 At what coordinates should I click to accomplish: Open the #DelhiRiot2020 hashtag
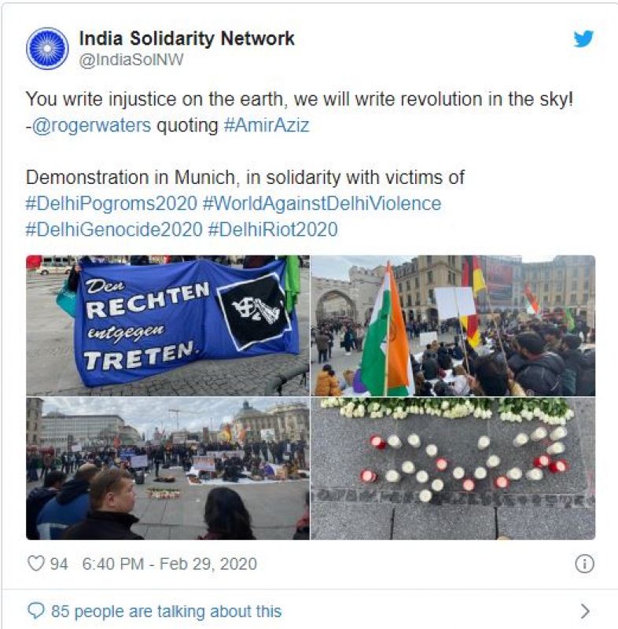pyautogui.click(x=273, y=230)
